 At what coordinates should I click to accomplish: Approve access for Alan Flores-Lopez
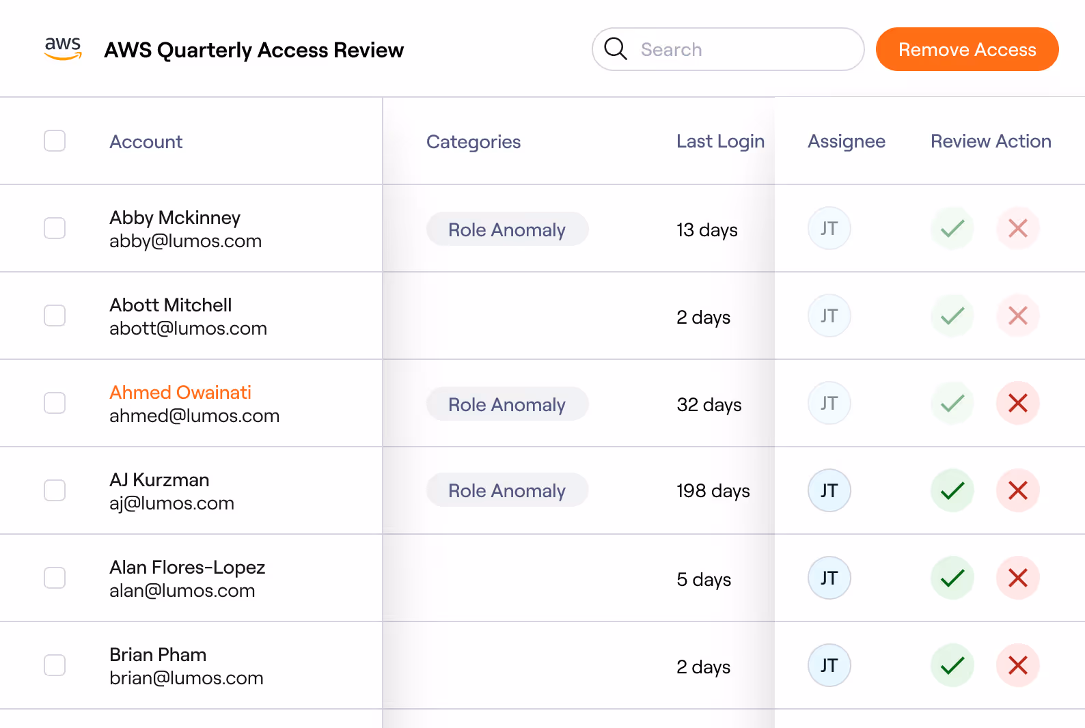pos(952,578)
